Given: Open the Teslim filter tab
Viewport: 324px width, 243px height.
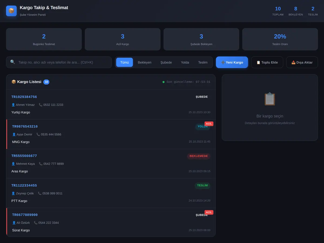Looking at the screenshot, I should point(203,62).
